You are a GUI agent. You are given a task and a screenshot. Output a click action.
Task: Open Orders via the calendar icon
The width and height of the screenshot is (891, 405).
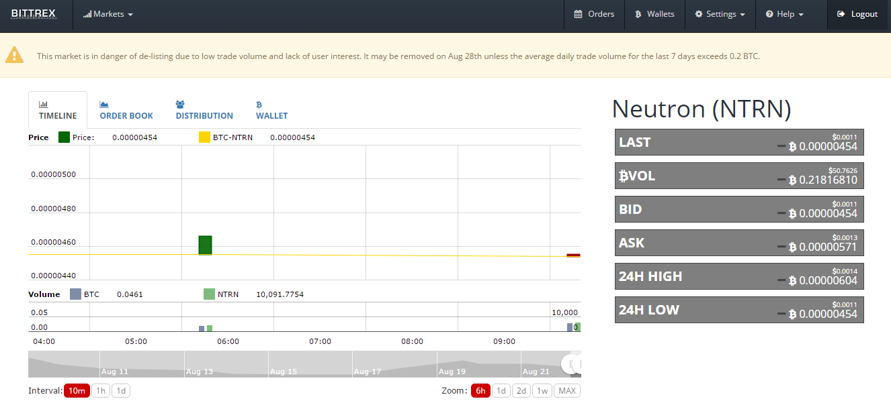tap(578, 14)
